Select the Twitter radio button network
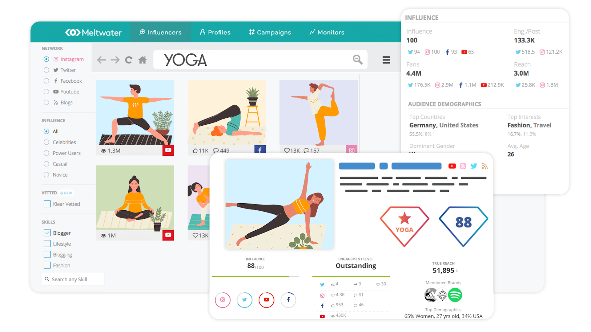 coord(46,70)
